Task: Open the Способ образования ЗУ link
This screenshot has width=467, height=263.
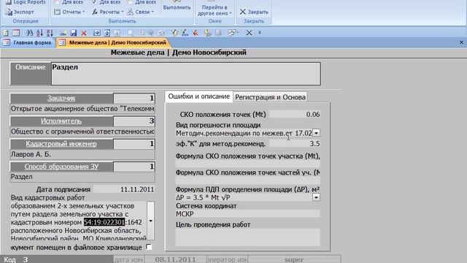Action: tap(61, 167)
